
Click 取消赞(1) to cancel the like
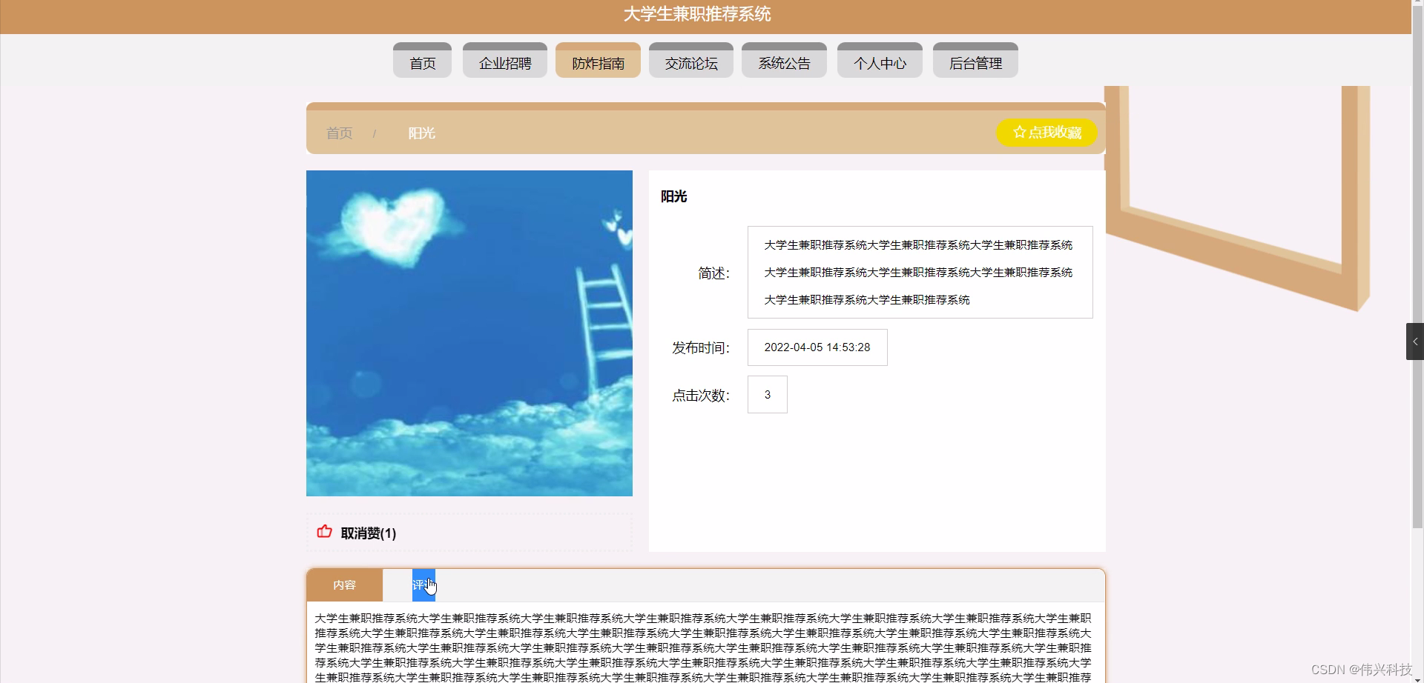[368, 533]
